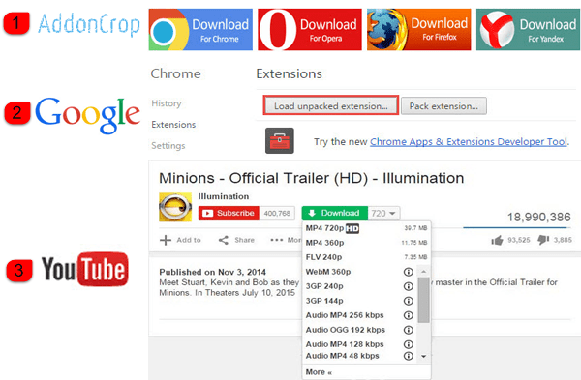This screenshot has height=380, width=581.
Task: Click the red toolbox developer tool icon
Action: click(280, 140)
